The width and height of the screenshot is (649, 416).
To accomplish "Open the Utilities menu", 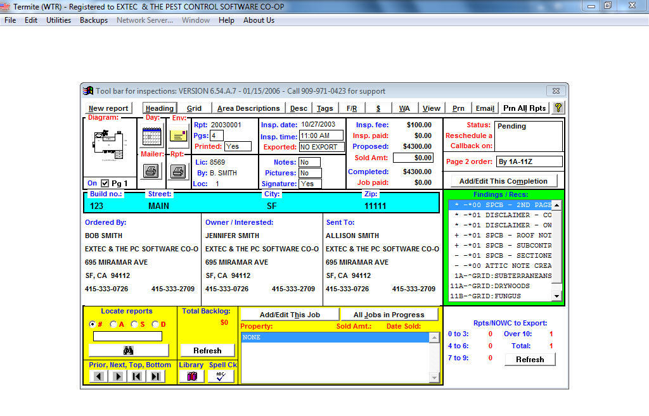I will click(58, 20).
